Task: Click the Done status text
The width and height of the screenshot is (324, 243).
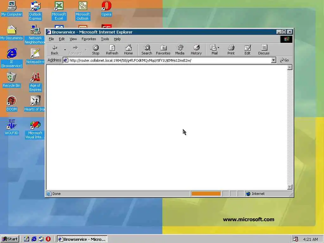Action: point(56,194)
